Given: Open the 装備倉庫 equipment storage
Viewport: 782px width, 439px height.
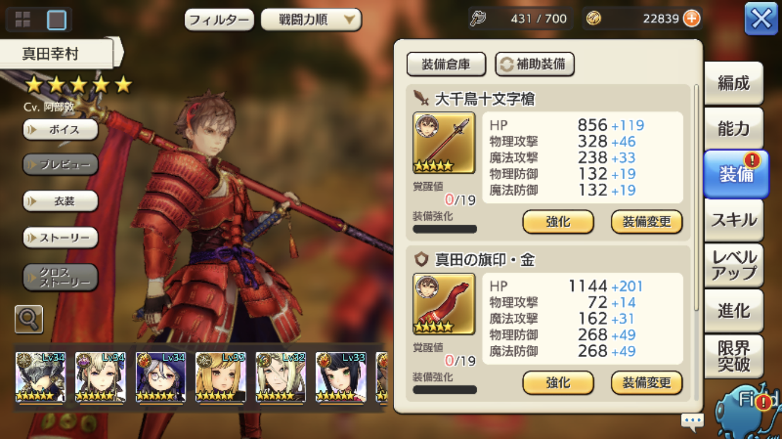Looking at the screenshot, I should (446, 64).
